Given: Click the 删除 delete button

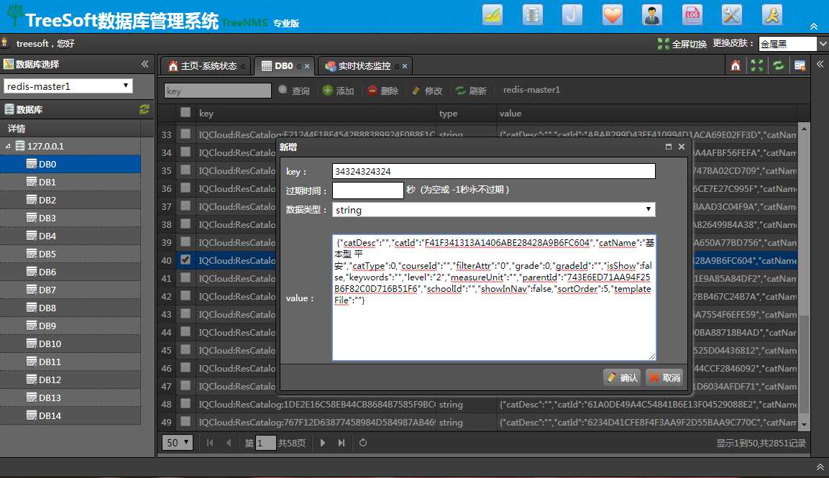Looking at the screenshot, I should (383, 91).
